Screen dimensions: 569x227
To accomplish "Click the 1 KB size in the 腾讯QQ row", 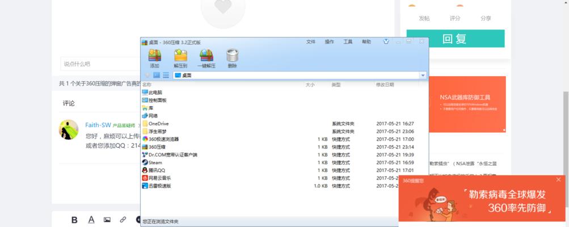I will coord(323,170).
